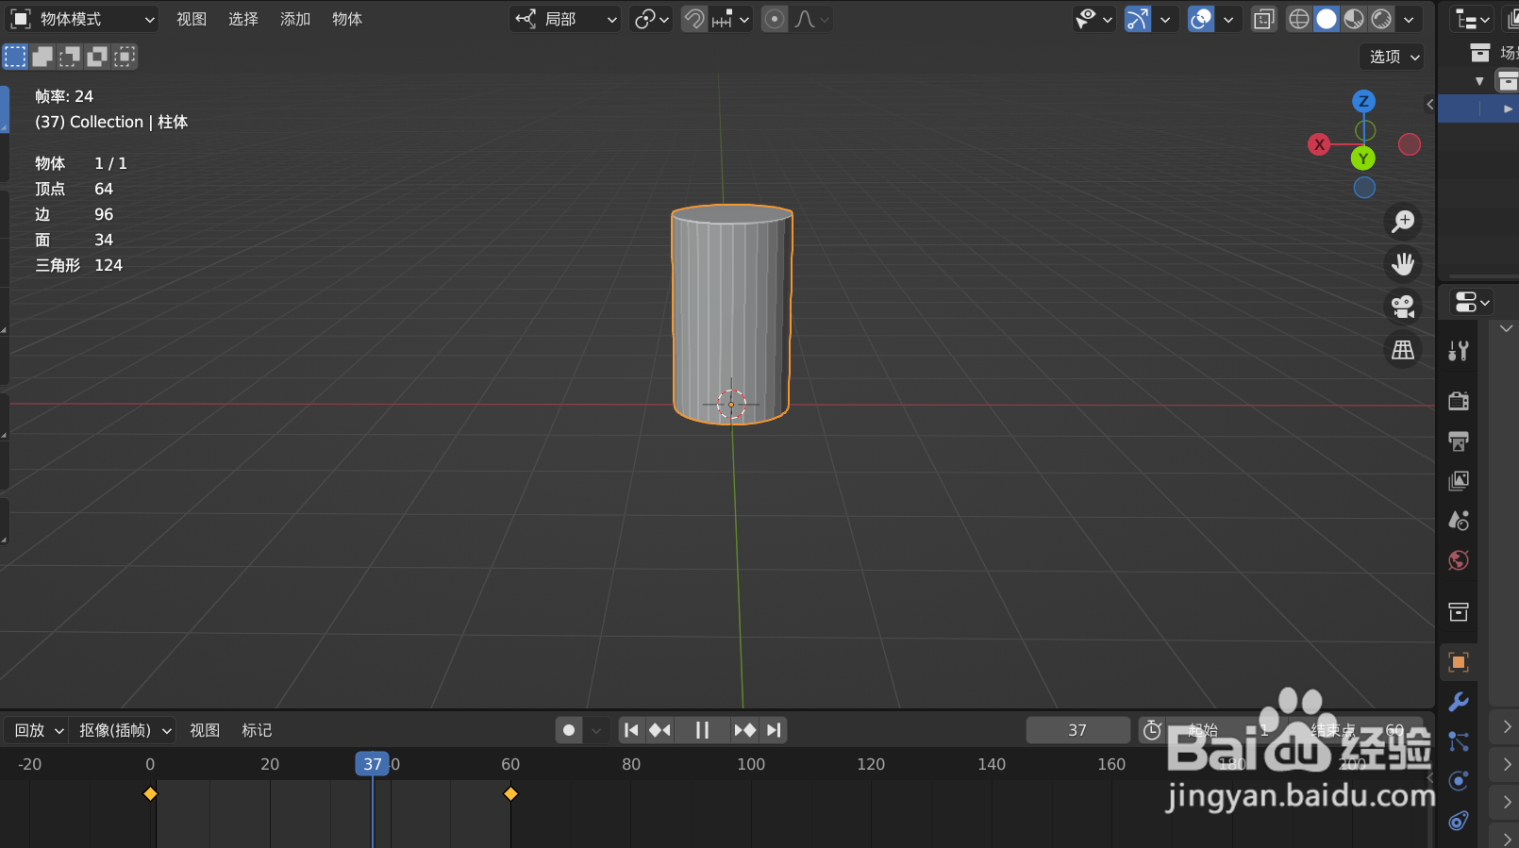Switch perspective/orthographic with the grid icon

(x=1403, y=350)
